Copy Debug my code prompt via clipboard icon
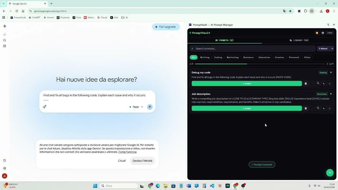The width and height of the screenshot is (338, 190). [306, 84]
